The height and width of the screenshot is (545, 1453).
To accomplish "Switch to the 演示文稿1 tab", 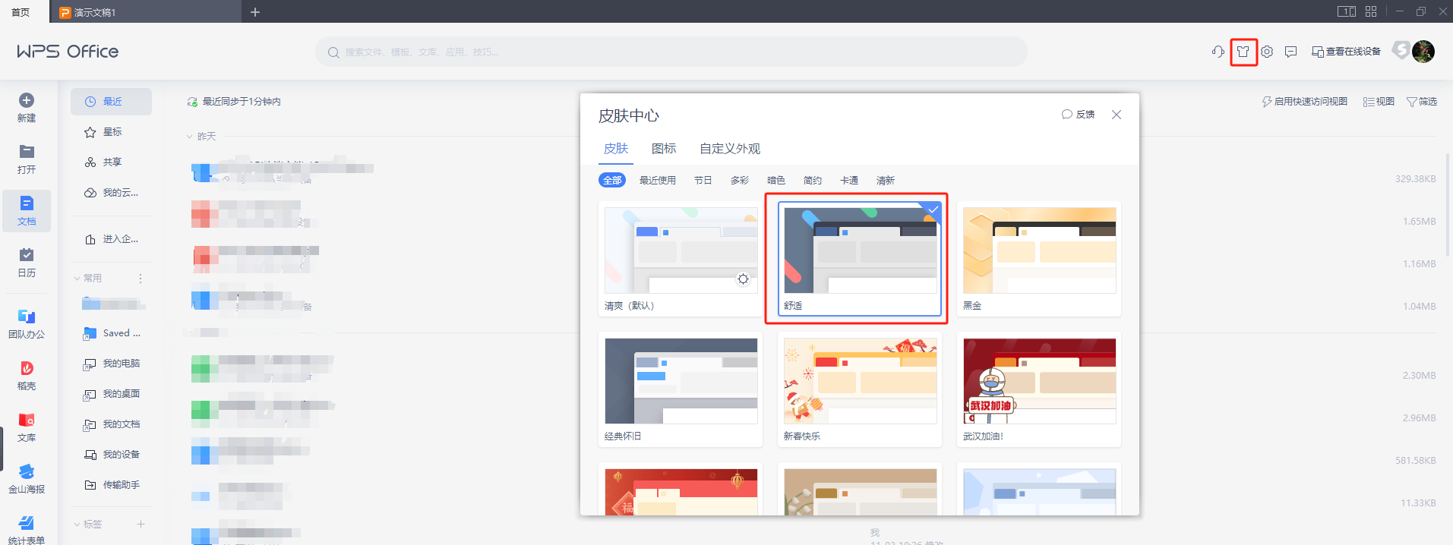I will pyautogui.click(x=144, y=12).
